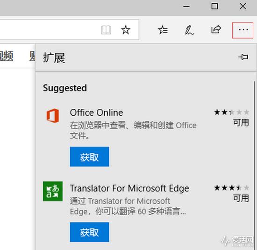
Task: Click the extensions pane vertical scrollbar
Action: coord(255,165)
